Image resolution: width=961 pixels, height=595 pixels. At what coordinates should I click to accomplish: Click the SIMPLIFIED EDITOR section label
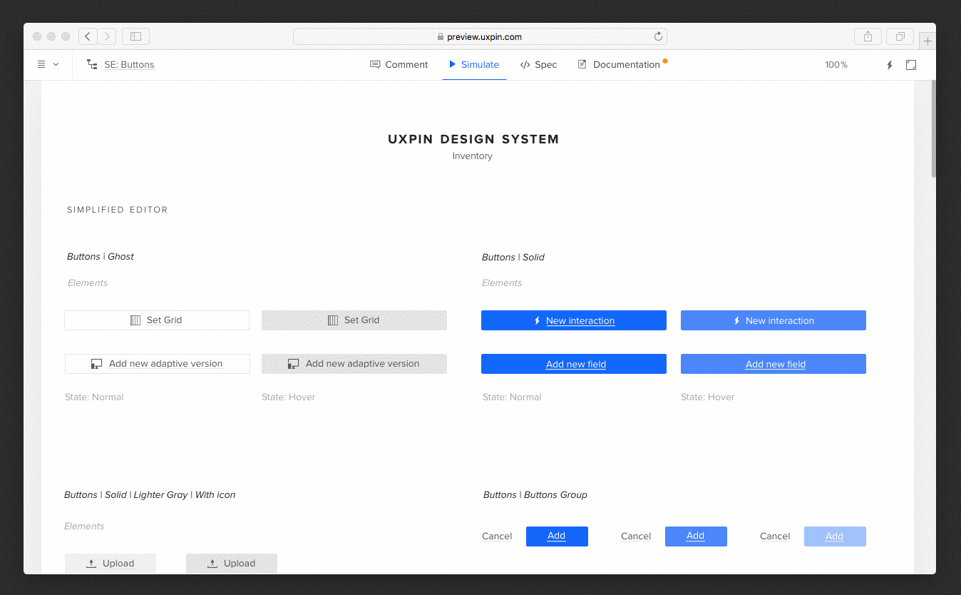(x=118, y=210)
